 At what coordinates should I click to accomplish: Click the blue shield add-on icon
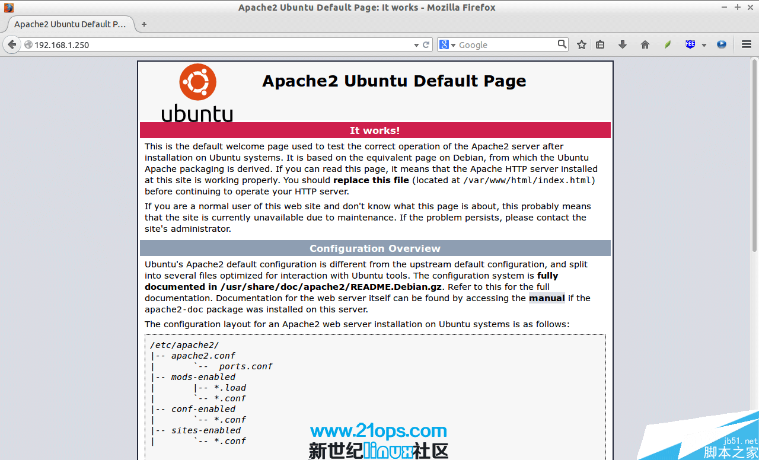point(690,44)
